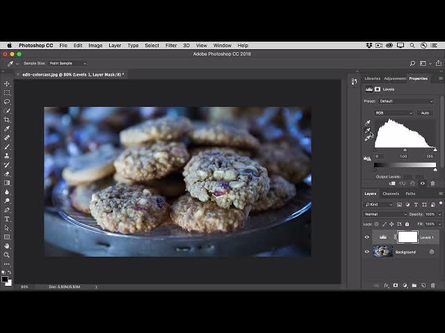
Task: Switch to the Adjustments tab
Action: pyautogui.click(x=395, y=78)
